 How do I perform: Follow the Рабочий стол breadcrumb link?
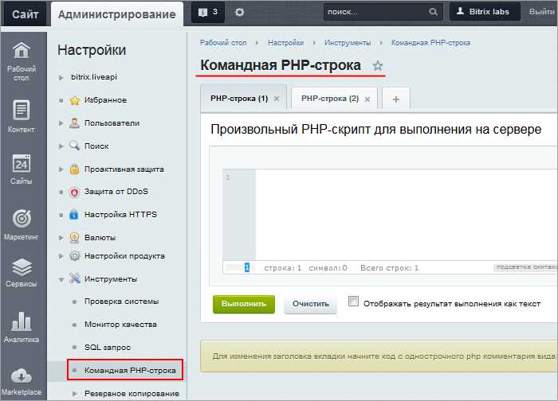(223, 43)
